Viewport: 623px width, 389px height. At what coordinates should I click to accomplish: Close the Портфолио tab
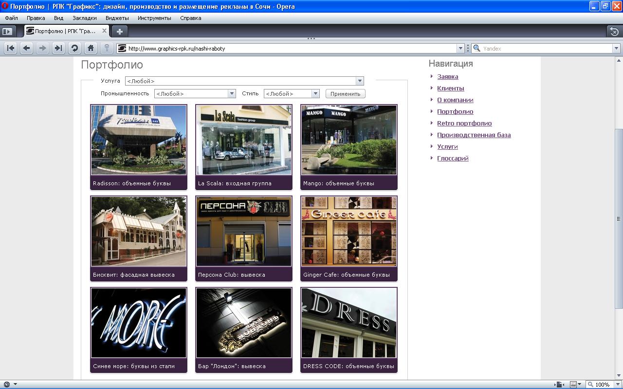click(104, 31)
